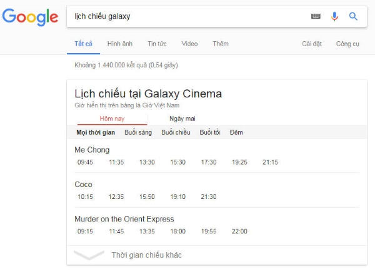Click the 19:25 Me Chong showtime
The height and width of the screenshot is (272, 375).
point(239,162)
